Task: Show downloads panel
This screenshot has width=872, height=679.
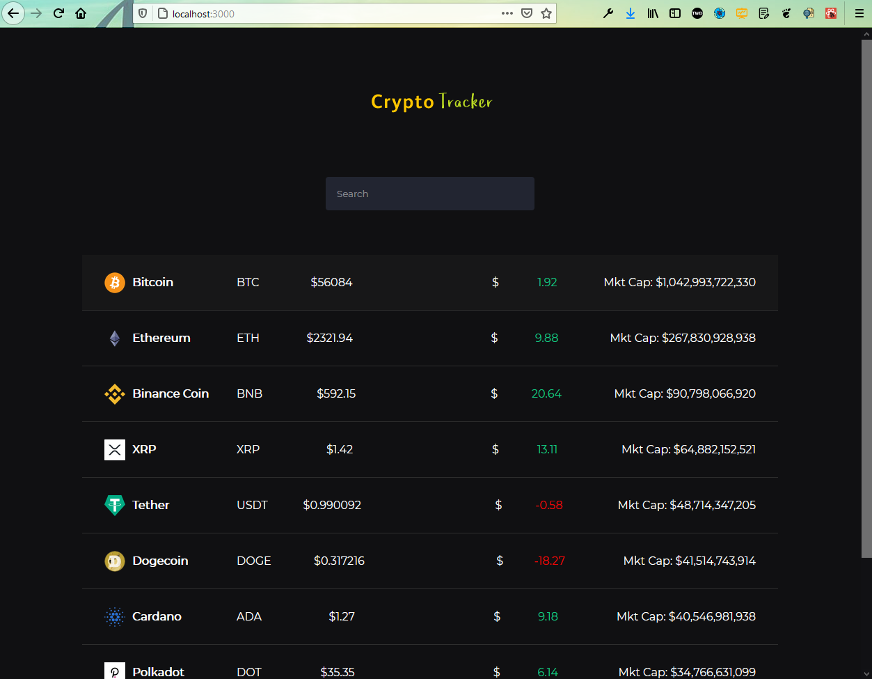Action: point(631,13)
